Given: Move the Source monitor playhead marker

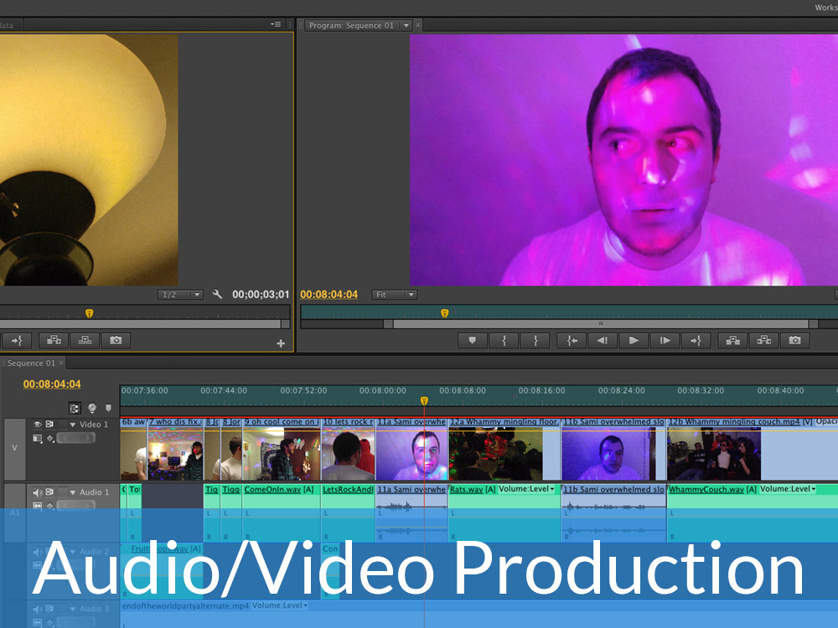Looking at the screenshot, I should 90,313.
